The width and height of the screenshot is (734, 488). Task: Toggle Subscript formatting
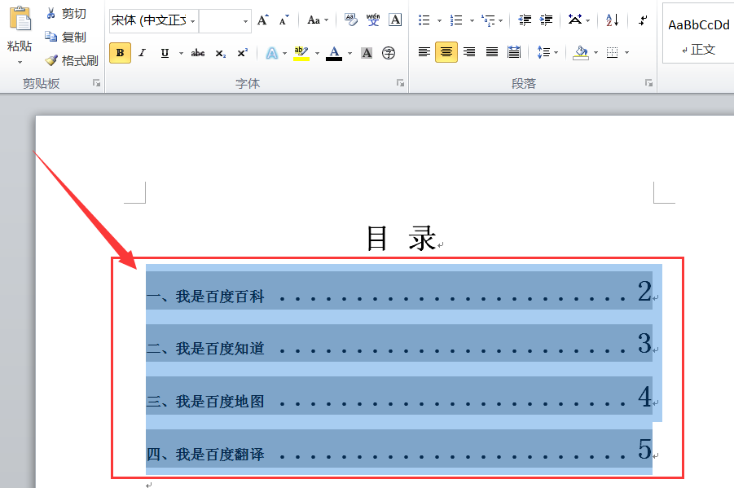221,54
